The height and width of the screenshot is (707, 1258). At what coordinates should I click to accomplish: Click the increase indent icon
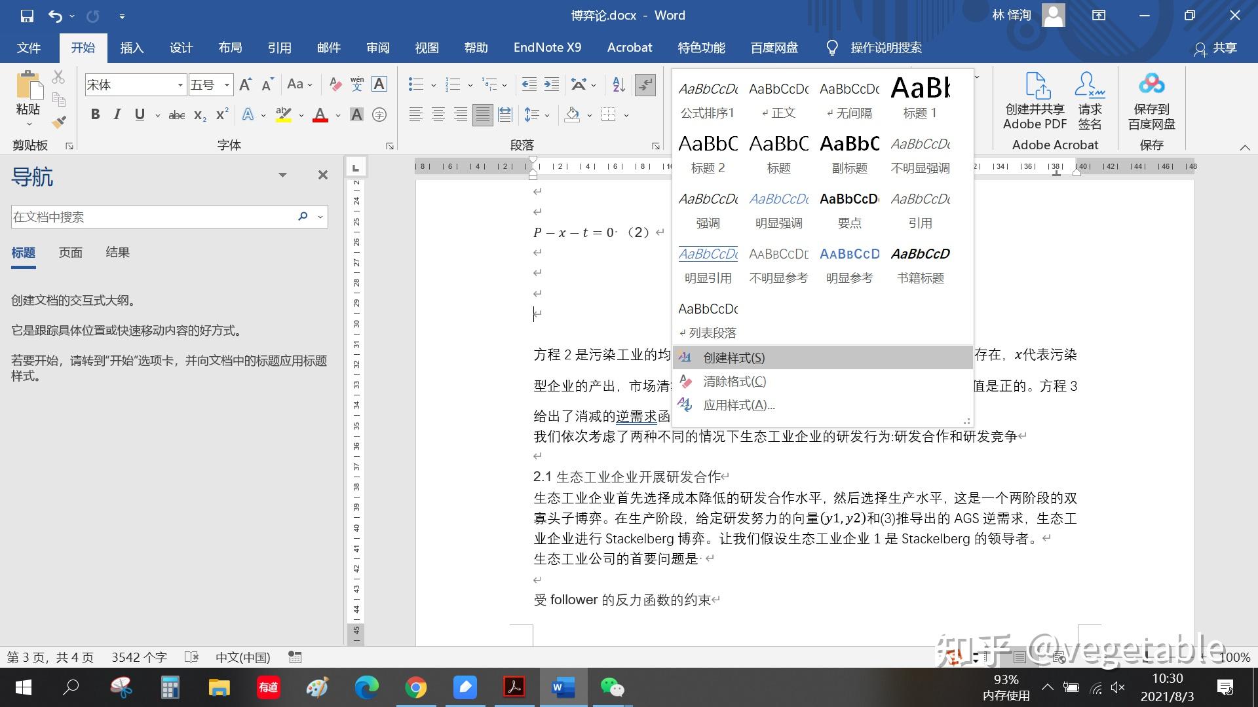(x=552, y=84)
